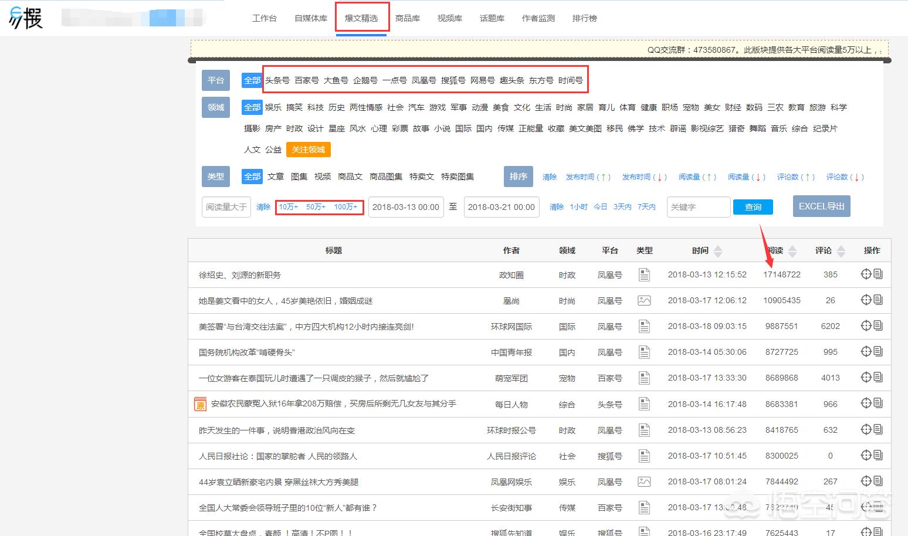Viewport: 908px width, 536px height.
Task: Open end date picker 2018-03-21 00:00
Action: (502, 207)
